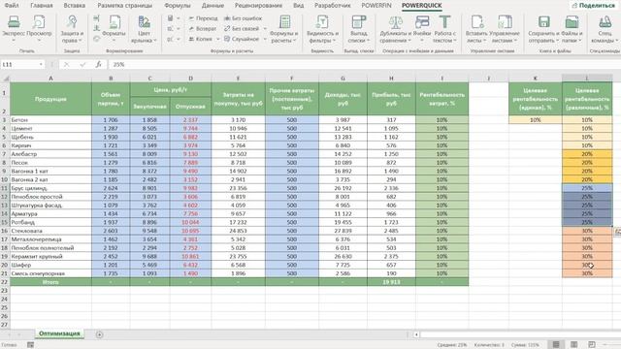Open the Файл menu tab
Image resolution: width=621 pixels, height=349 pixels.
tap(12, 6)
